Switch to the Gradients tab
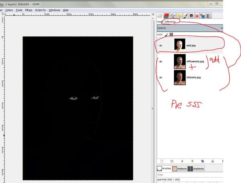 (196, 169)
